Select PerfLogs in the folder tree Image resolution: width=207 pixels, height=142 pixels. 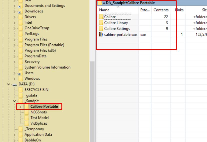[x=32, y=34]
